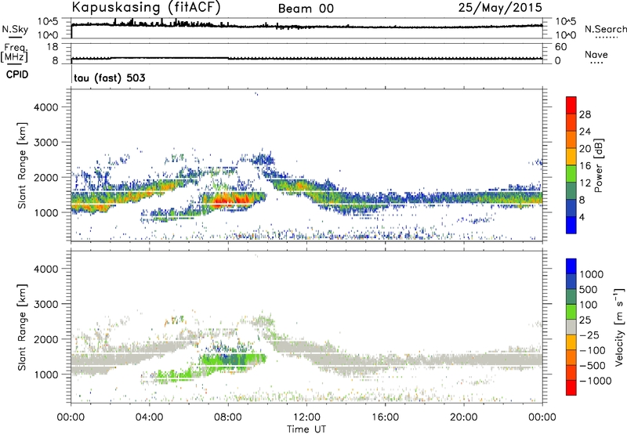This screenshot has height=434, width=627.
Task: Select Power colorbar segment between 24 and 28
Action: (x=571, y=122)
